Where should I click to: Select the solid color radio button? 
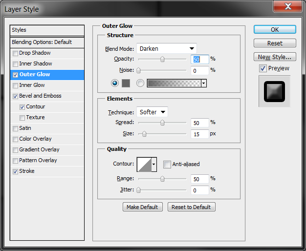(115, 84)
